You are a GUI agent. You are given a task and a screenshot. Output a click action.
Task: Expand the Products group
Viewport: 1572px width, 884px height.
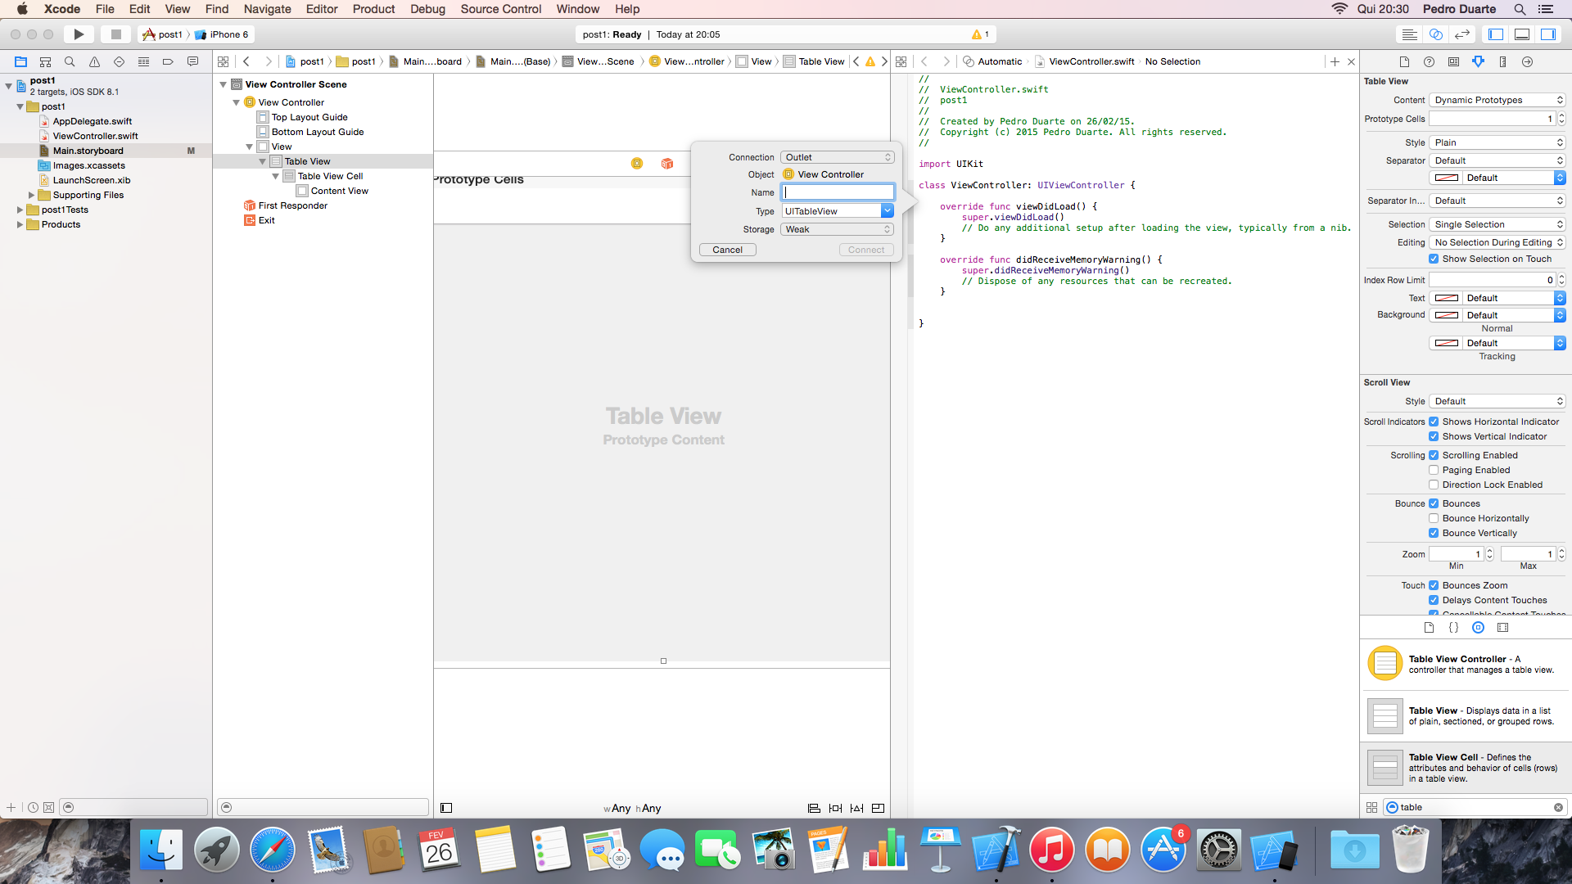coord(20,224)
